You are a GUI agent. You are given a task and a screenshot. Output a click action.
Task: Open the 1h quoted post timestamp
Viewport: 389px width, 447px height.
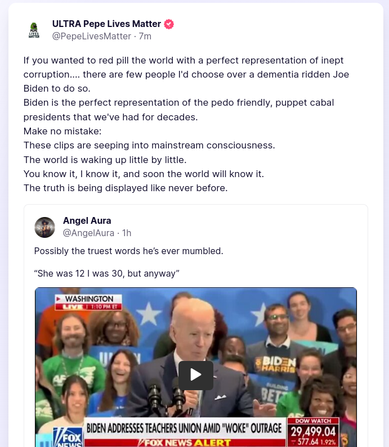point(127,233)
